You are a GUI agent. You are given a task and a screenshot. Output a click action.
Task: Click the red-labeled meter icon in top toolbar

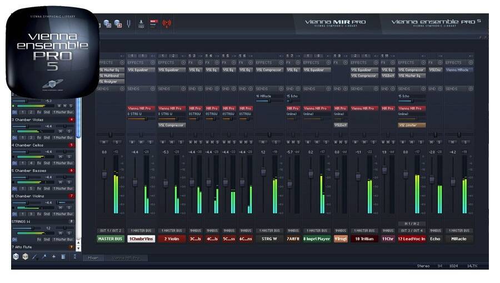(x=153, y=23)
